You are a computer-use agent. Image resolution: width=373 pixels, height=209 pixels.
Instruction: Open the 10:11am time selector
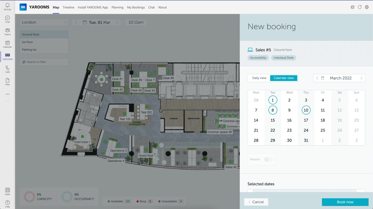(136, 22)
